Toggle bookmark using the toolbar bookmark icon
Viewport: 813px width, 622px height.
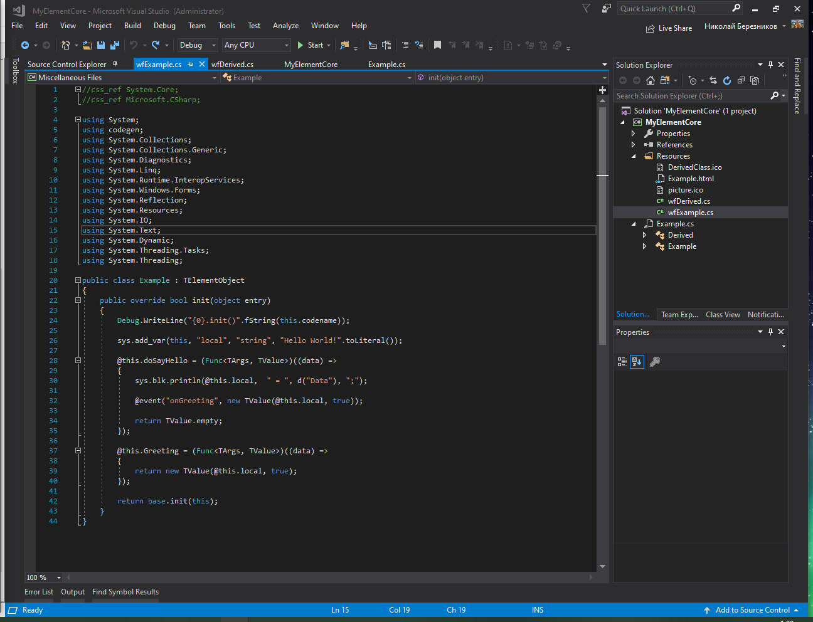coord(438,45)
